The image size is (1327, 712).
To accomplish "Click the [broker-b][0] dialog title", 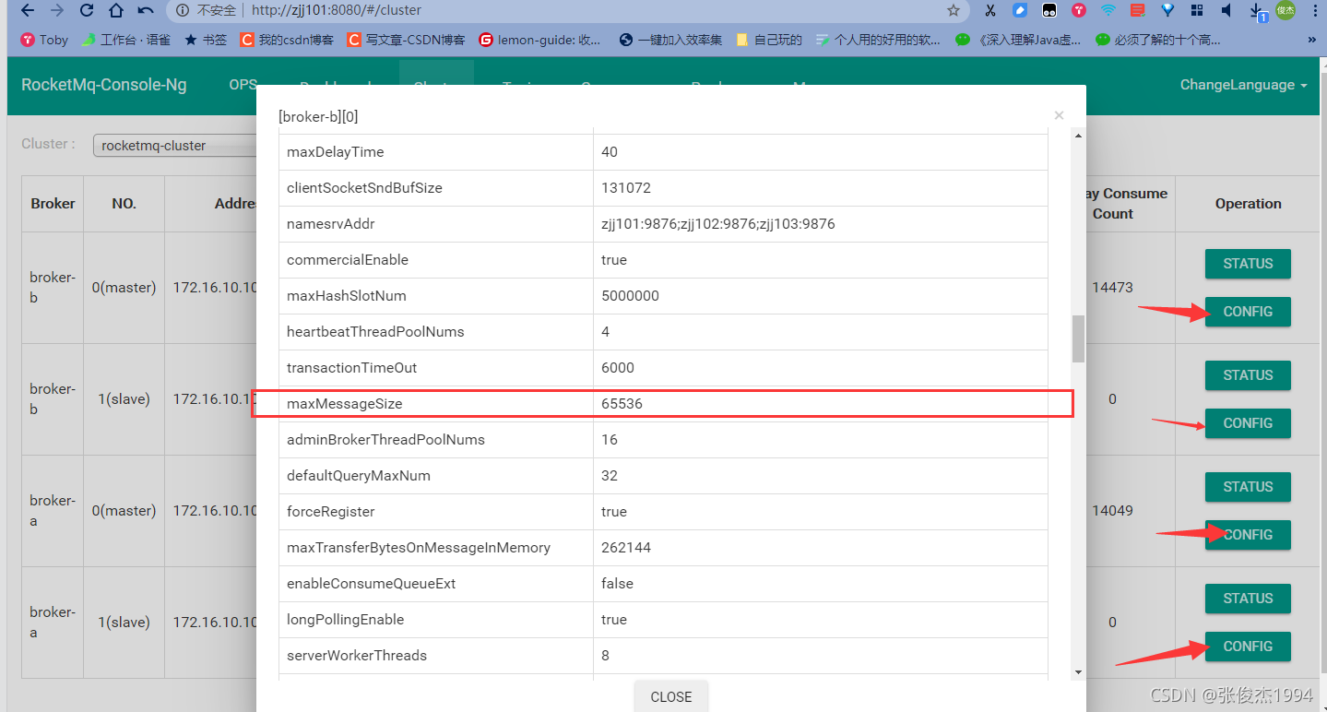I will point(318,117).
